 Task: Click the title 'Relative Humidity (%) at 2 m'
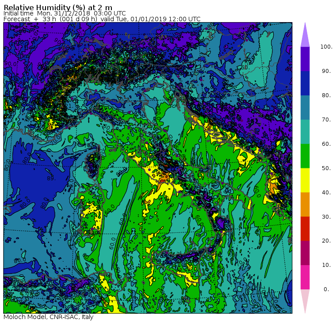tap(58, 8)
